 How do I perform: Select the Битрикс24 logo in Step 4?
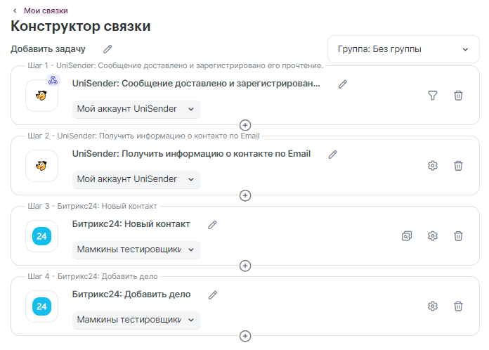41,306
